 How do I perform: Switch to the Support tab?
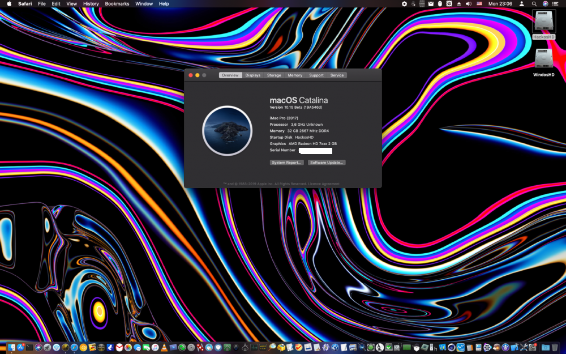pos(316,75)
